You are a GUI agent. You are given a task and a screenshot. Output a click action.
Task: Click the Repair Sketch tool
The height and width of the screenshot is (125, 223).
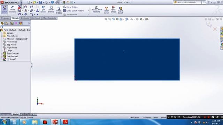[x=106, y=10]
